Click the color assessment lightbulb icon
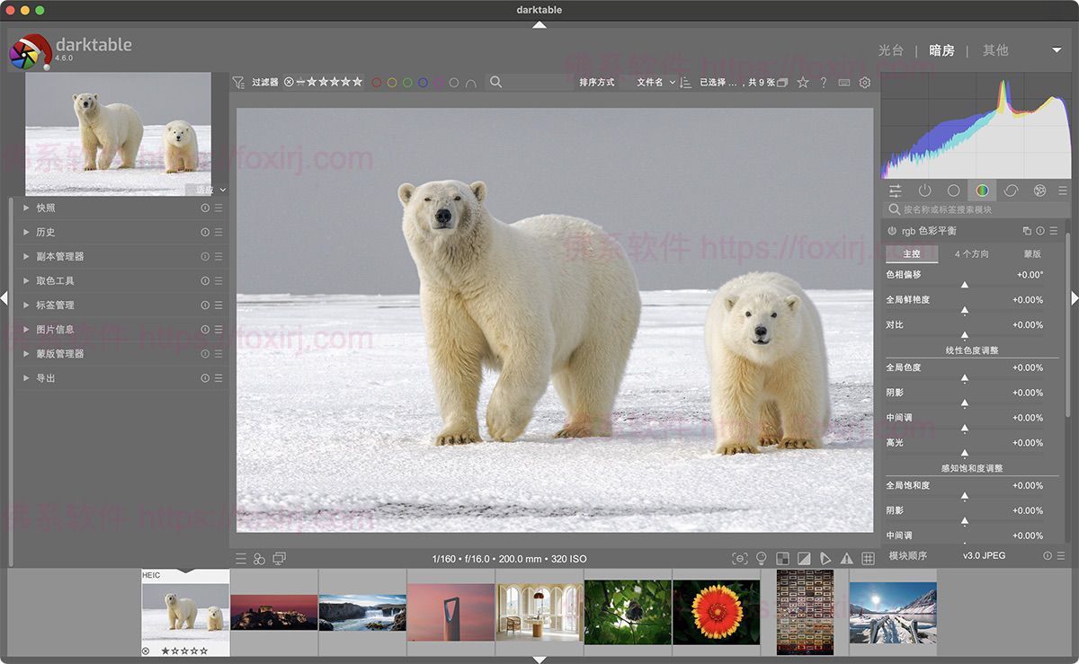Image resolution: width=1079 pixels, height=664 pixels. pos(762,559)
